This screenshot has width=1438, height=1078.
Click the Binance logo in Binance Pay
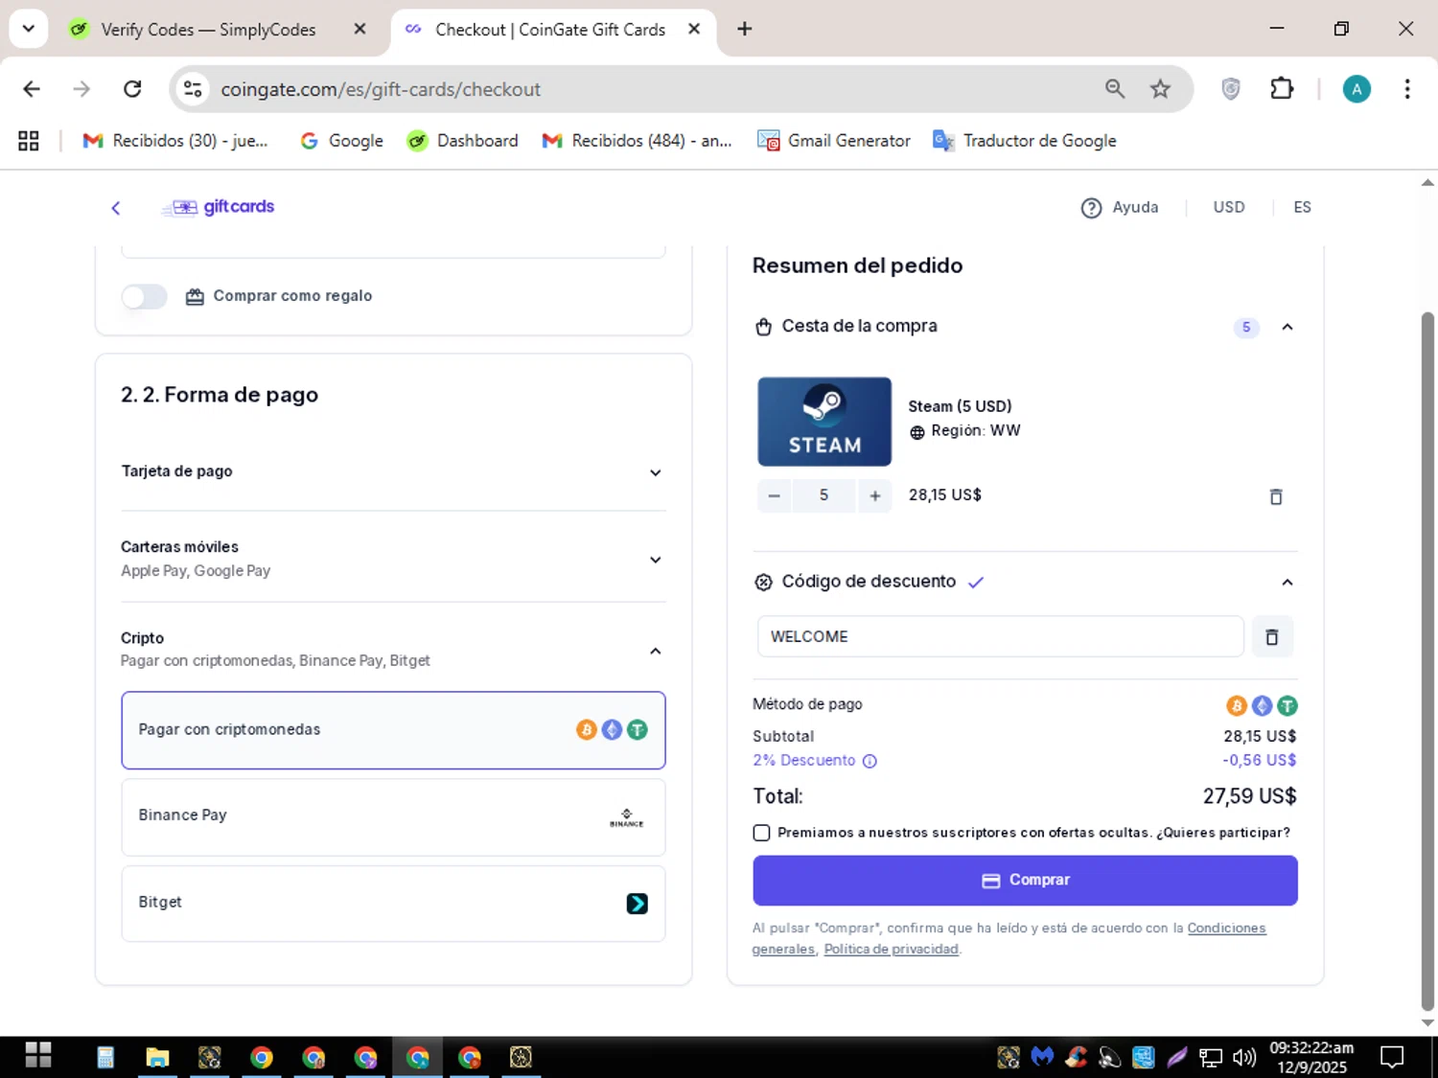[x=626, y=817]
